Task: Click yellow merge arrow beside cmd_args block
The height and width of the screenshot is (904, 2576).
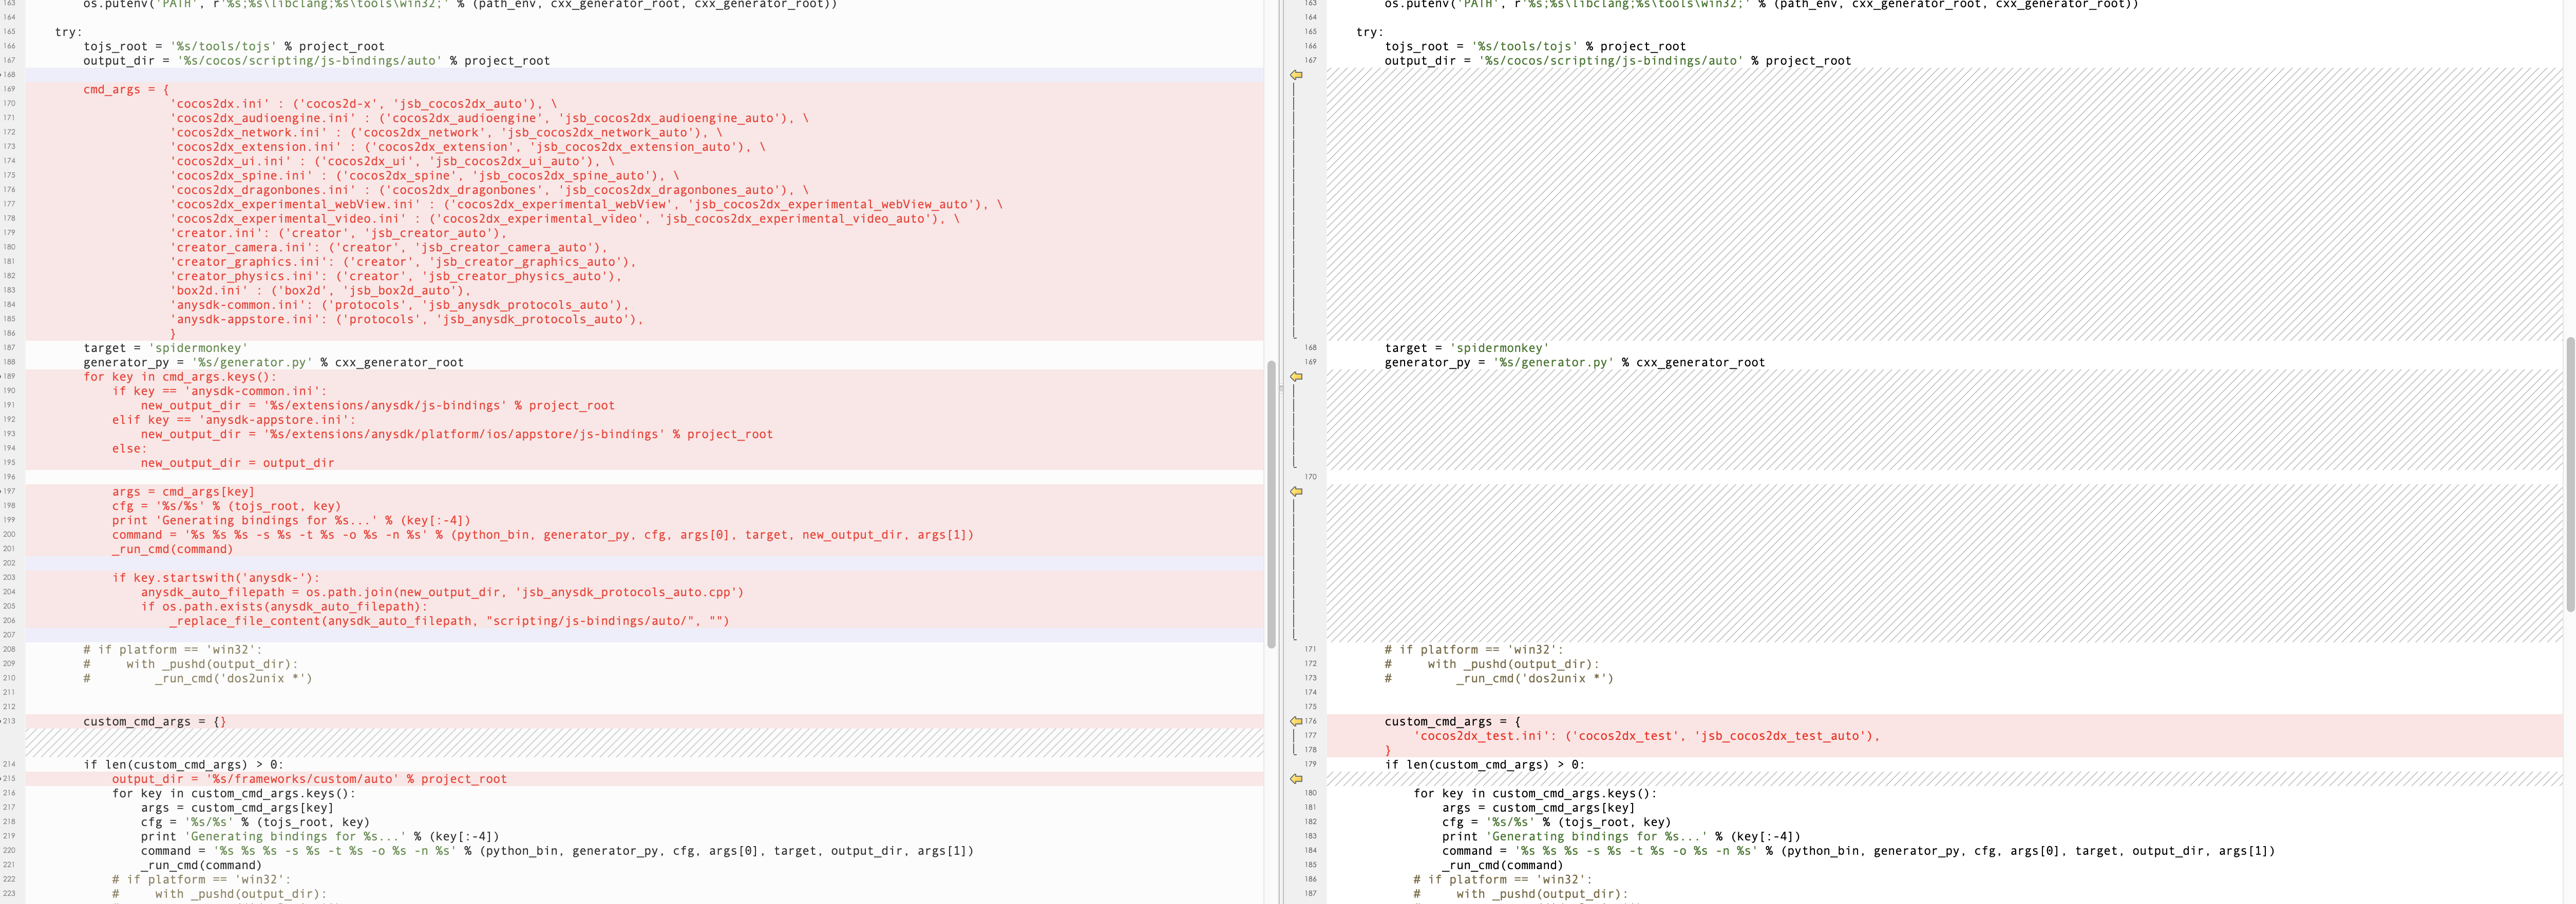Action: tap(1296, 75)
